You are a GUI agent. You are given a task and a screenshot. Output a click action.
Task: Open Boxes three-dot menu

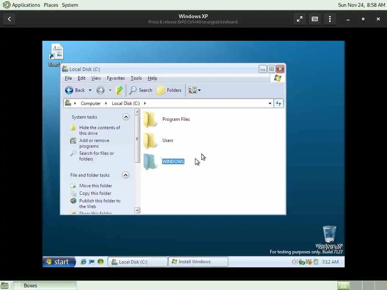(x=330, y=19)
